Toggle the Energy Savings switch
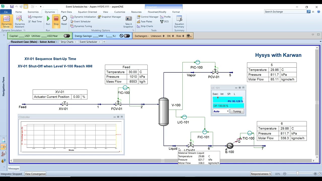This screenshot has width=322, height=181. point(127,36)
